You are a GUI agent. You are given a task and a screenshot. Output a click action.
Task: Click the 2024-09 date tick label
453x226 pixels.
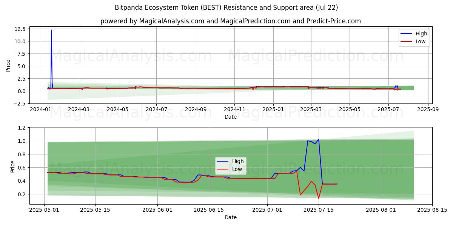(x=196, y=110)
